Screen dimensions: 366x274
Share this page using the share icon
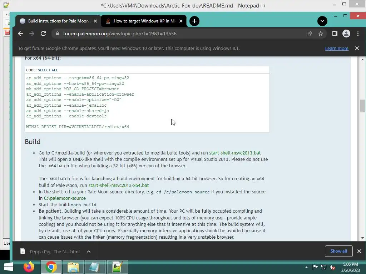(x=309, y=34)
